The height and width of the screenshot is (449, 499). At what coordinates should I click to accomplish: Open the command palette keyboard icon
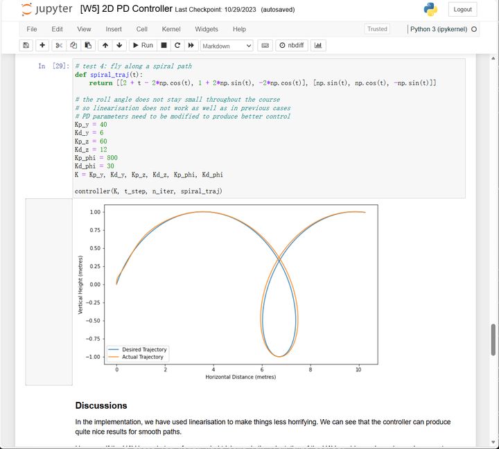point(264,45)
